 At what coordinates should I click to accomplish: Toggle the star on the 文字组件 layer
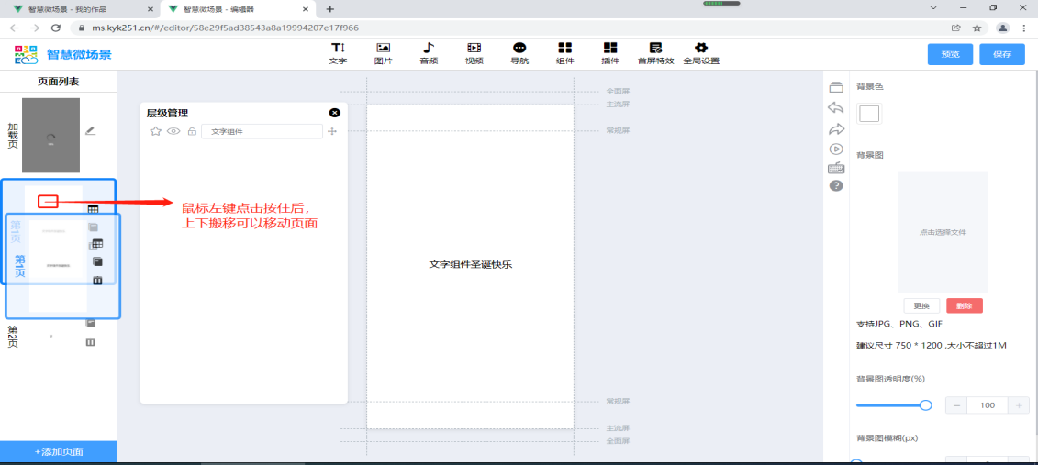click(x=155, y=132)
